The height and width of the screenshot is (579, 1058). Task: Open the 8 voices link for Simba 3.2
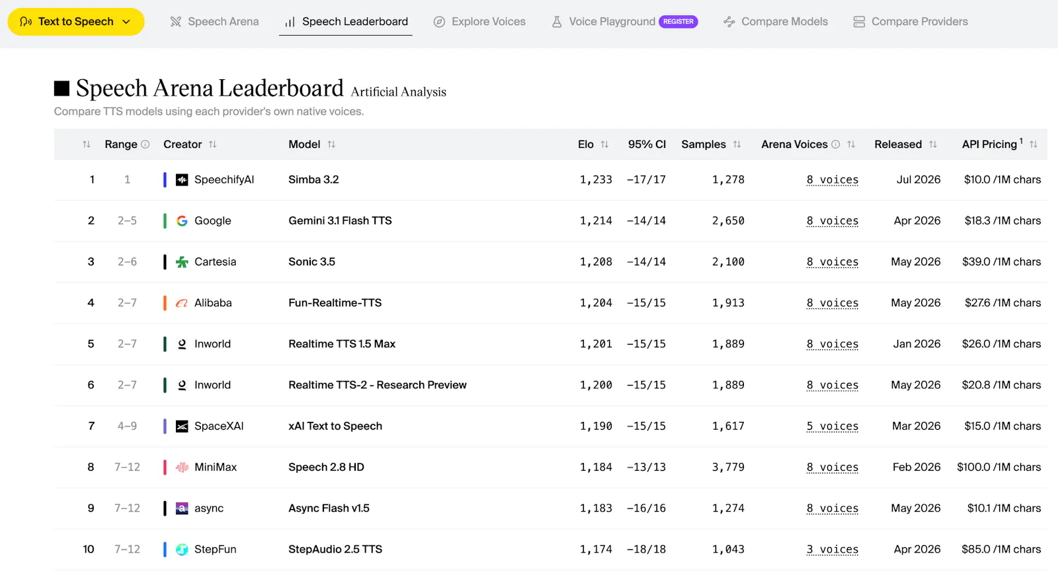[x=833, y=180]
